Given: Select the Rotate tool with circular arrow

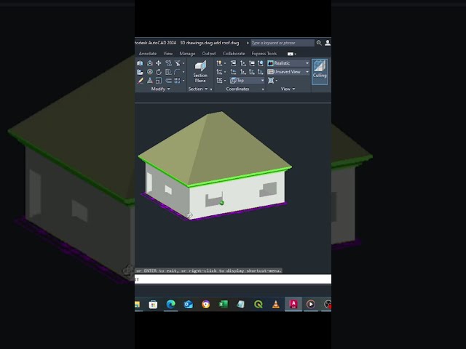Looking at the screenshot, I should 159,72.
